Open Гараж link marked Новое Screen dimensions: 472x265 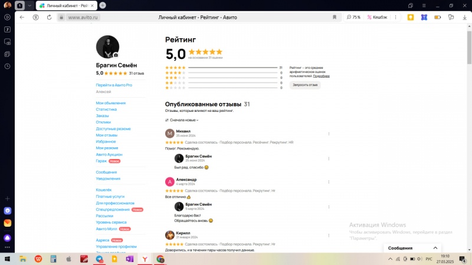[101, 161]
